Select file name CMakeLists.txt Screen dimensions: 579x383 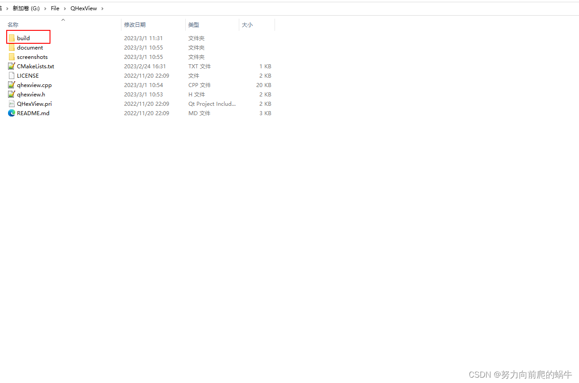36,66
